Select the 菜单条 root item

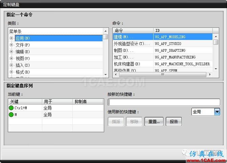[x=15, y=31]
